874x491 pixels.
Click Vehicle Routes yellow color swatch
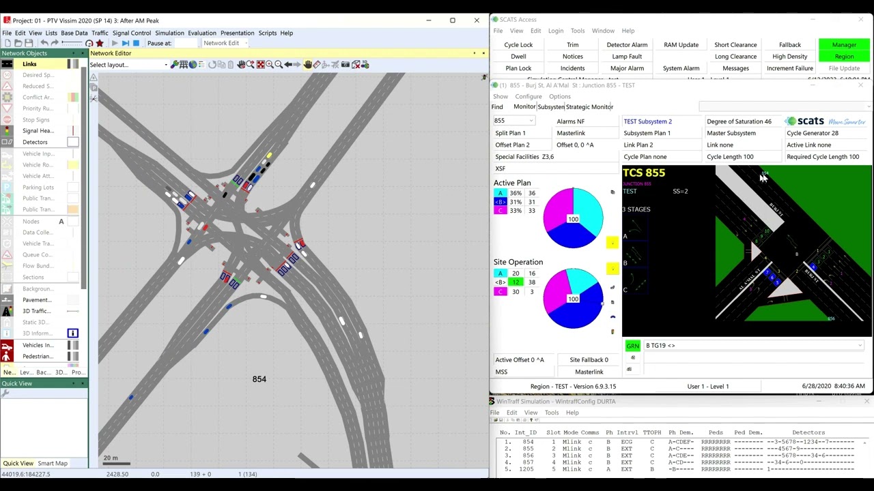click(72, 164)
